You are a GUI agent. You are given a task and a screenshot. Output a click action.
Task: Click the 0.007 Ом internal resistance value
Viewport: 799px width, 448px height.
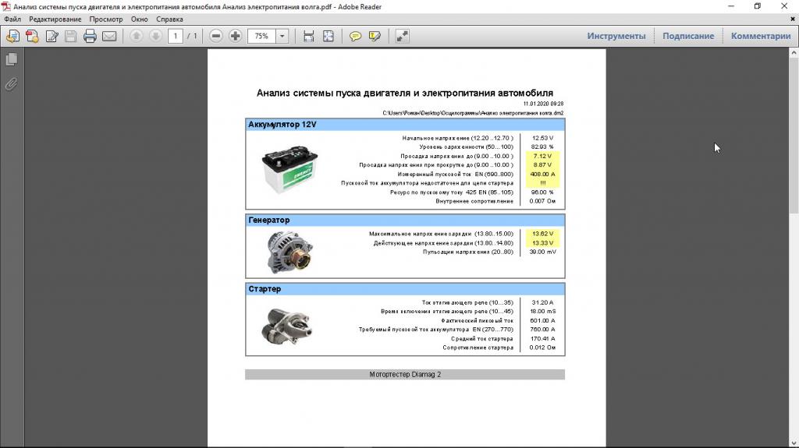click(x=543, y=201)
